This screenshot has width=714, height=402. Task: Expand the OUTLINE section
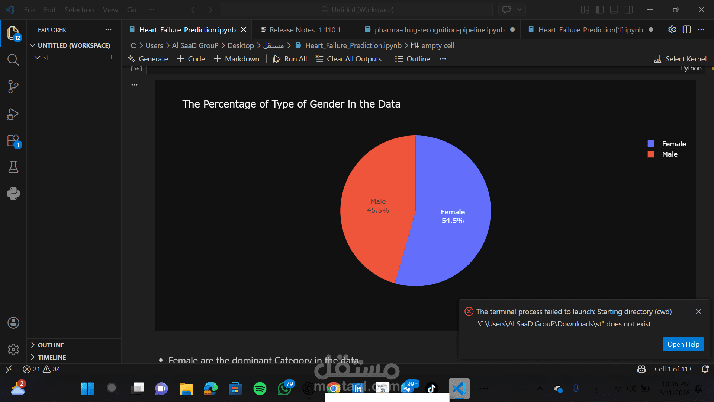[x=51, y=345]
